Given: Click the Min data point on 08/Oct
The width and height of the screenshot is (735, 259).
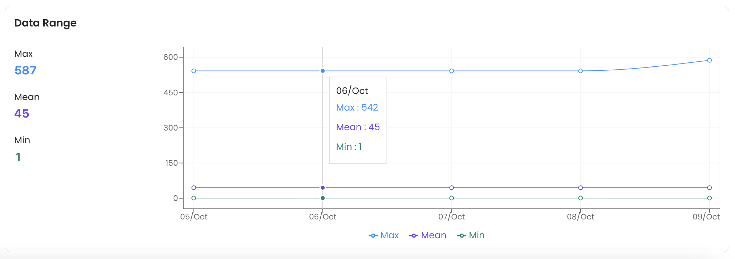Looking at the screenshot, I should (x=581, y=198).
